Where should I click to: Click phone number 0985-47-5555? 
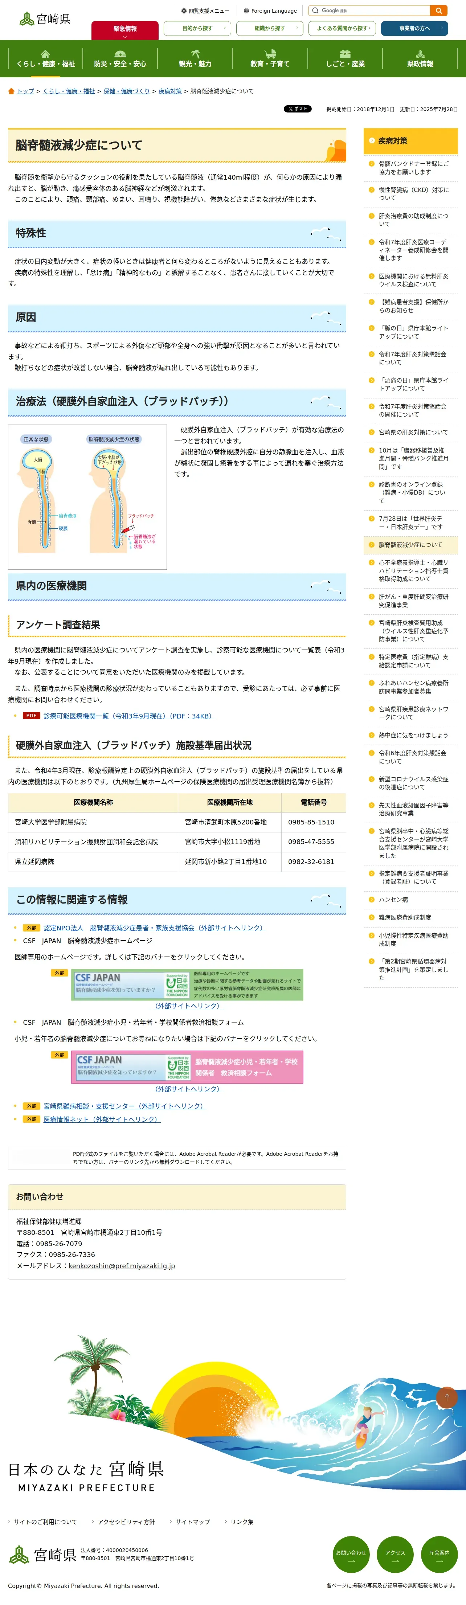[311, 842]
